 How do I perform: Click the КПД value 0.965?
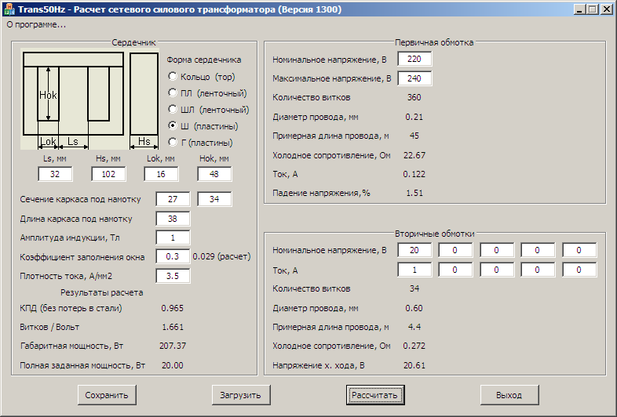click(173, 308)
